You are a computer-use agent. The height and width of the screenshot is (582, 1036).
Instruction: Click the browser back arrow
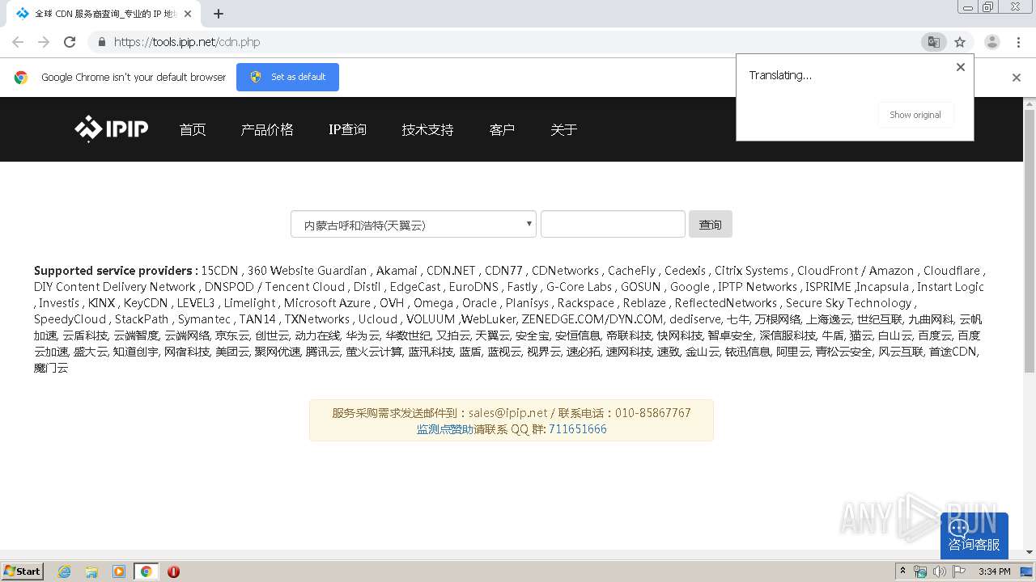(18, 42)
